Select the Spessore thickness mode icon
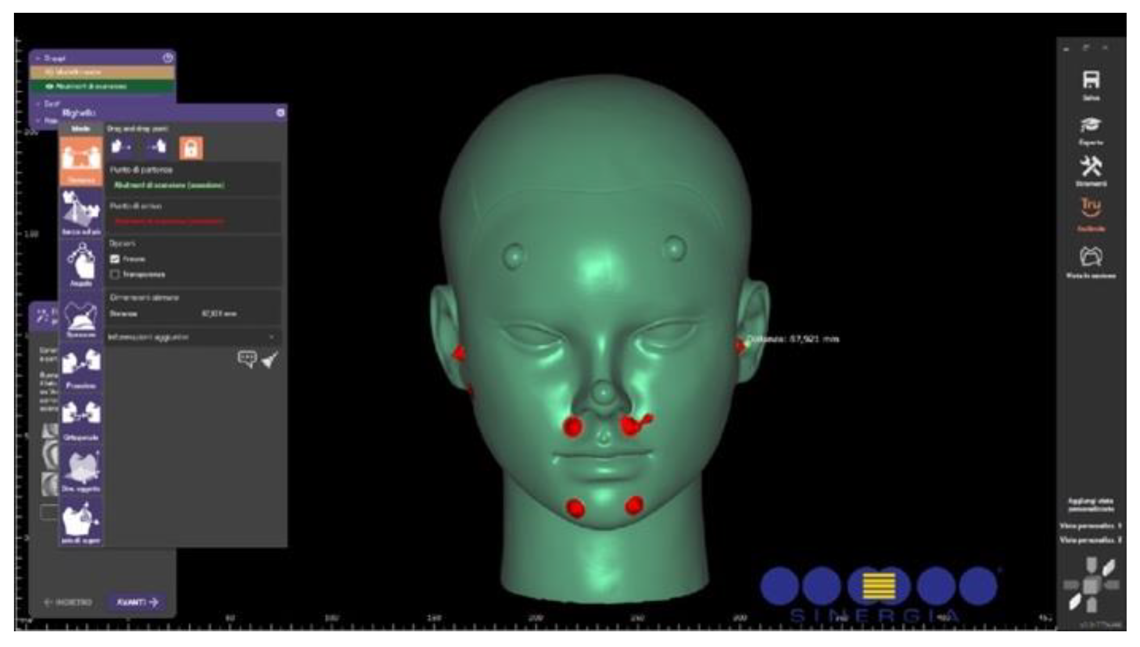This screenshot has height=647, width=1140. 81,319
